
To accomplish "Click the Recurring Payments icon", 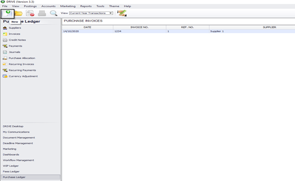I will 5,70.
